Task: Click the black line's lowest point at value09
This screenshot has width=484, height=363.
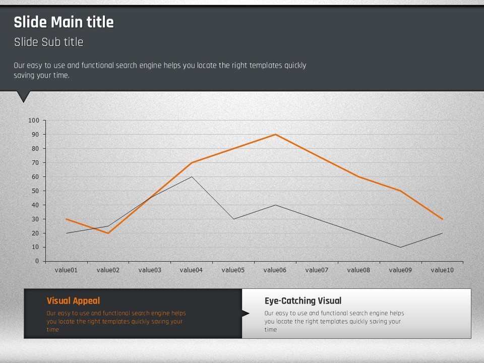Action: 400,247
